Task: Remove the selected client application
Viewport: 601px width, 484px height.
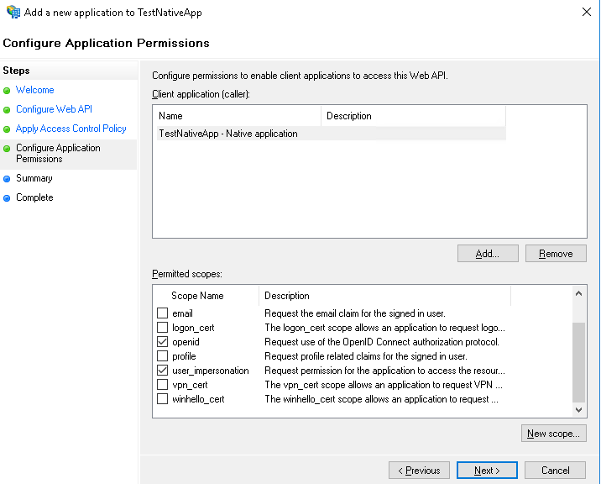Action: [556, 254]
